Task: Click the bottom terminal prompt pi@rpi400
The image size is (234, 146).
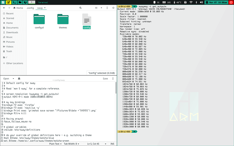Action: pyautogui.click(x=127, y=132)
